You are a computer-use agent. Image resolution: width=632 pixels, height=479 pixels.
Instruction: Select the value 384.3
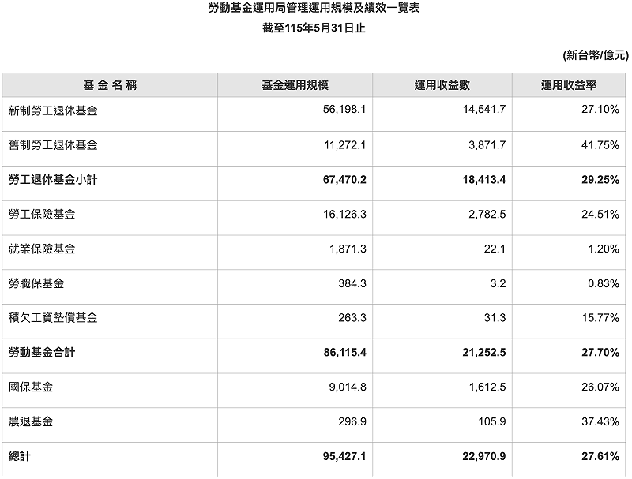point(352,283)
